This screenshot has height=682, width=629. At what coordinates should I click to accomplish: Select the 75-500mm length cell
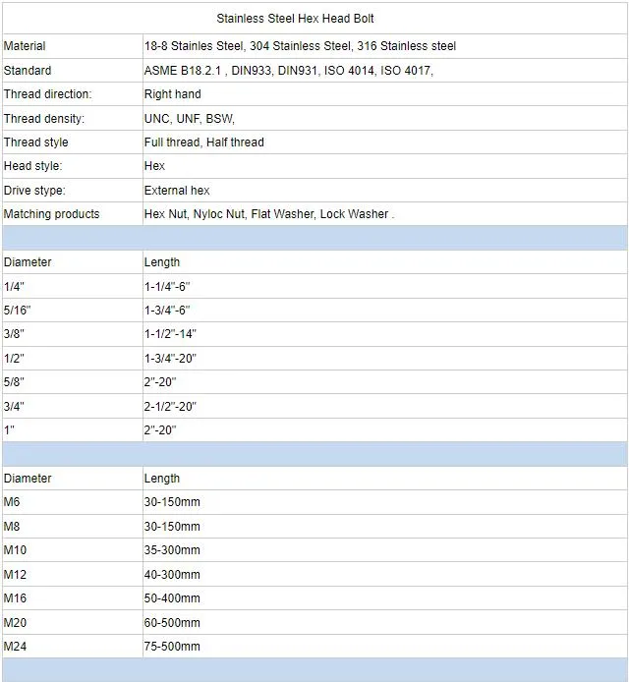172,647
